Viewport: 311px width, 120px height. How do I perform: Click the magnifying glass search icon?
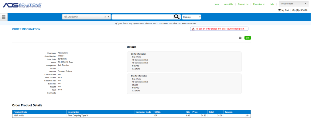177,17
